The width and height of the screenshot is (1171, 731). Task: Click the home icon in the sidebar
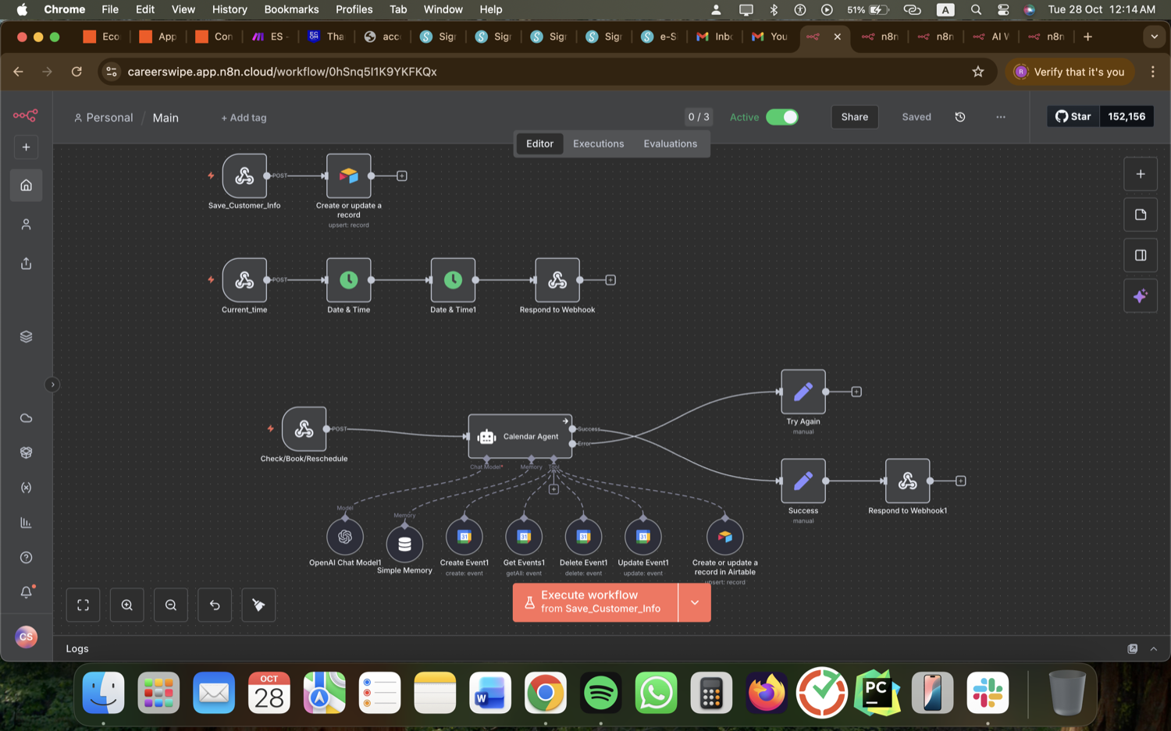26,185
